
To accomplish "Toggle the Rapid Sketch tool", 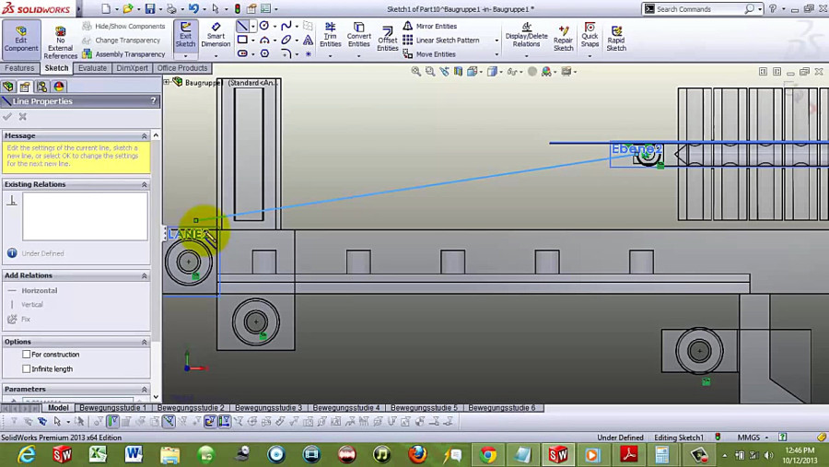I will 616,39.
